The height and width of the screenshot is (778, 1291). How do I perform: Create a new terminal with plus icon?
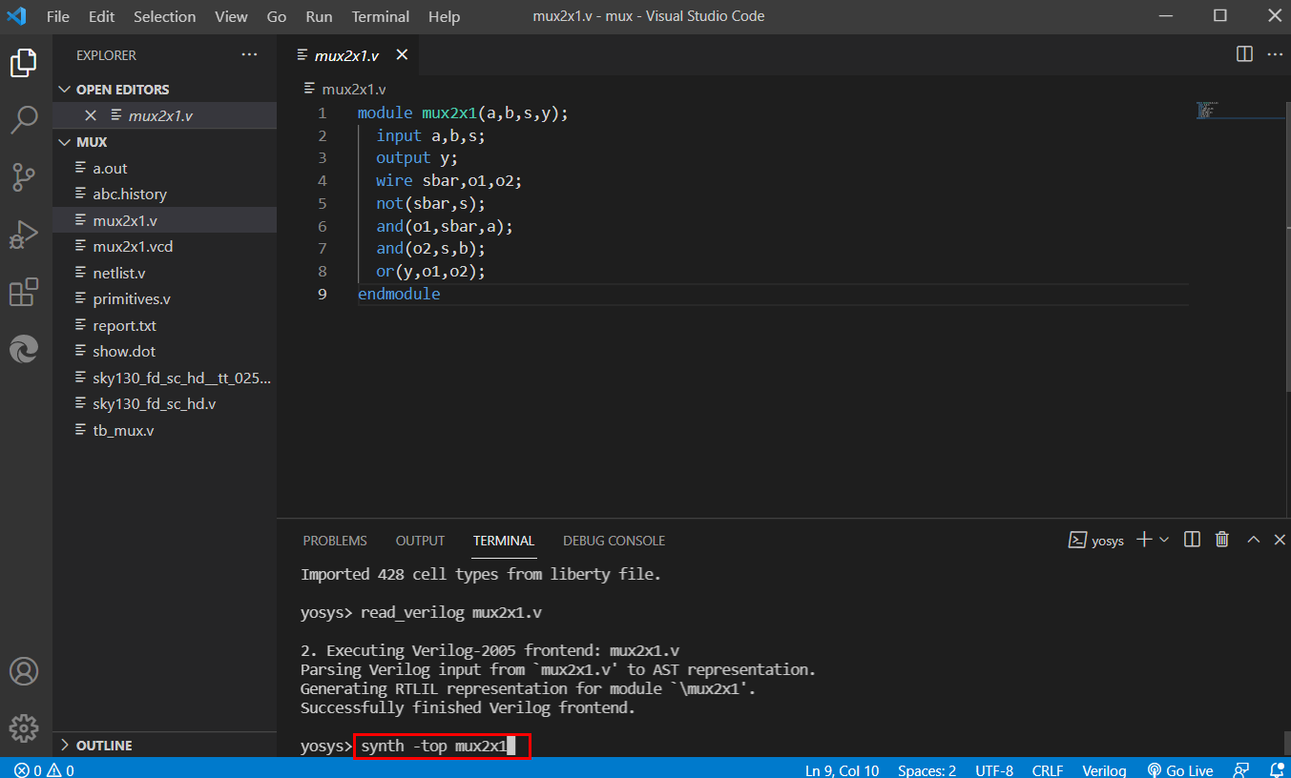click(1144, 540)
